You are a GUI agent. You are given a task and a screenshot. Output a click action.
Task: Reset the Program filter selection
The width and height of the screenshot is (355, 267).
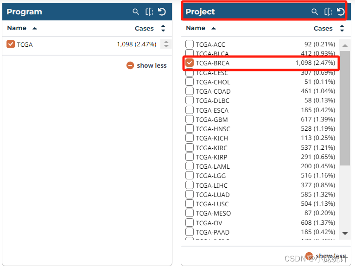[x=162, y=12]
